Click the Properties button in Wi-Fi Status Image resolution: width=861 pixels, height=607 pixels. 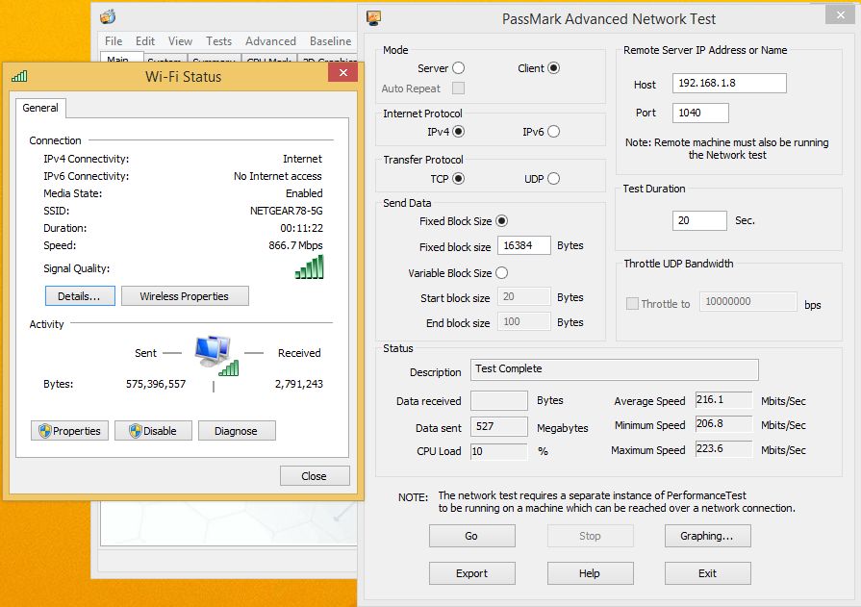[x=69, y=431]
